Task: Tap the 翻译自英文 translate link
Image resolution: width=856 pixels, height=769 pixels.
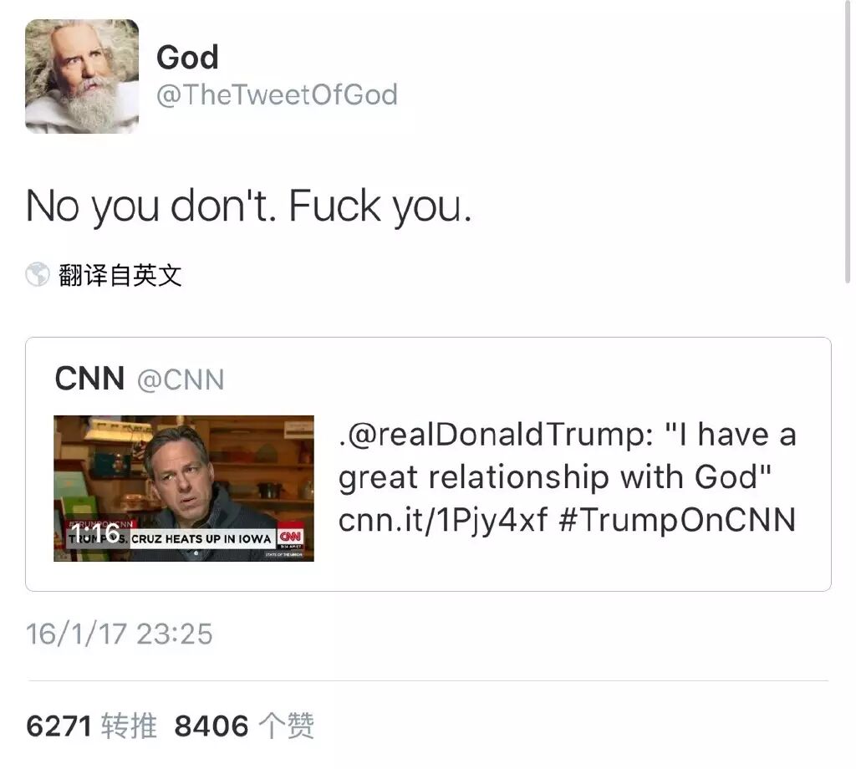Action: (120, 274)
